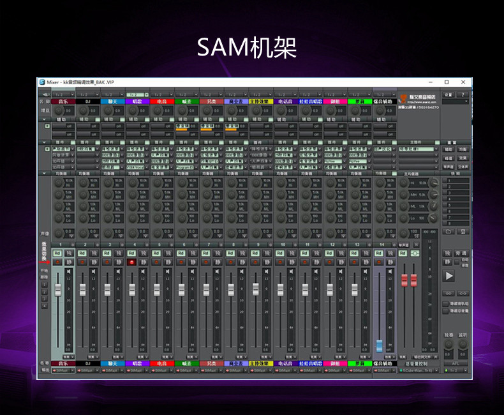
Task: Select the 电音 channel name label
Action: (x=162, y=102)
